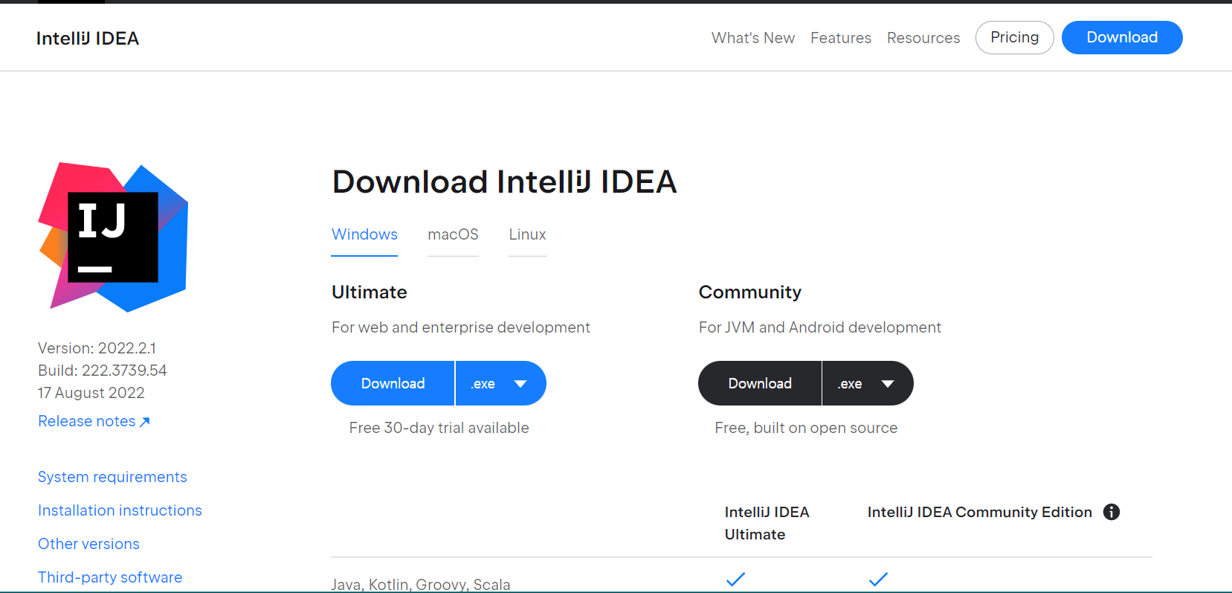Expand Ultimate .exe format dropdown
The image size is (1232, 593).
(x=501, y=383)
